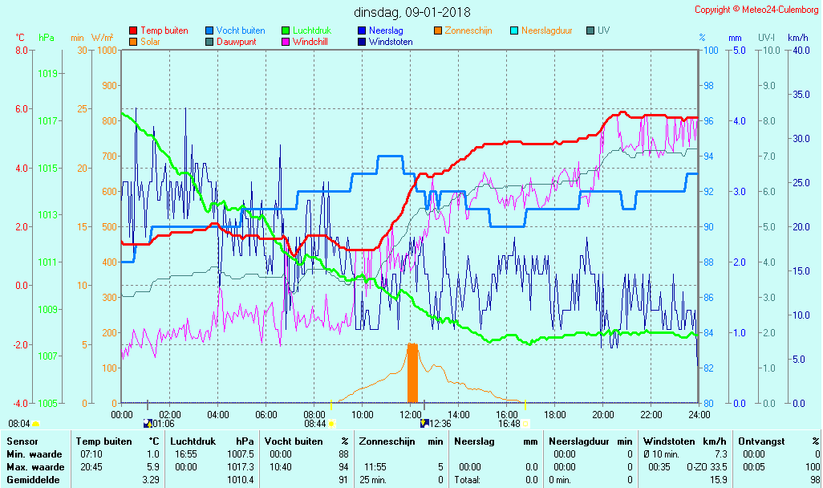Select the Neerslag legend label
823x488 pixels.
[386, 31]
